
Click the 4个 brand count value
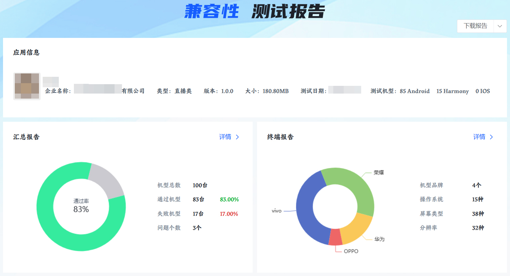(x=477, y=185)
